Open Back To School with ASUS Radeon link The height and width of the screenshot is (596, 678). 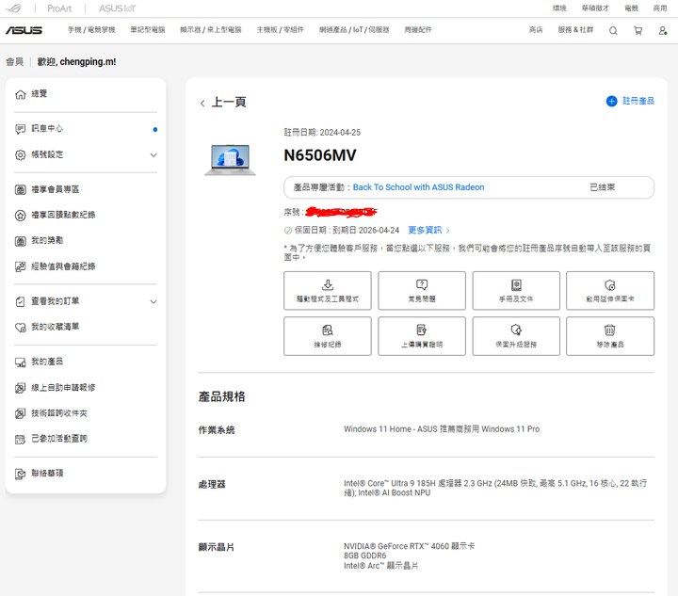coord(418,187)
